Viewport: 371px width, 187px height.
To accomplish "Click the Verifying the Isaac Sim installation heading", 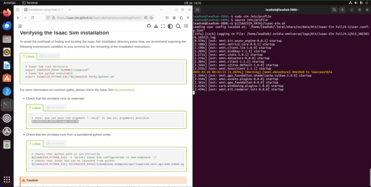I will (x=64, y=33).
